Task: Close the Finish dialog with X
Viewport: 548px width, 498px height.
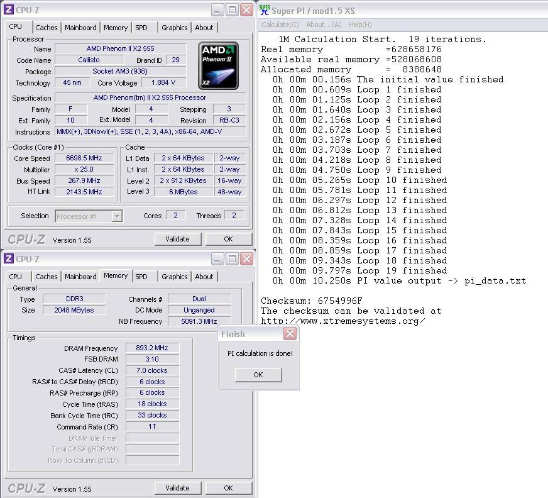Action: coord(290,334)
